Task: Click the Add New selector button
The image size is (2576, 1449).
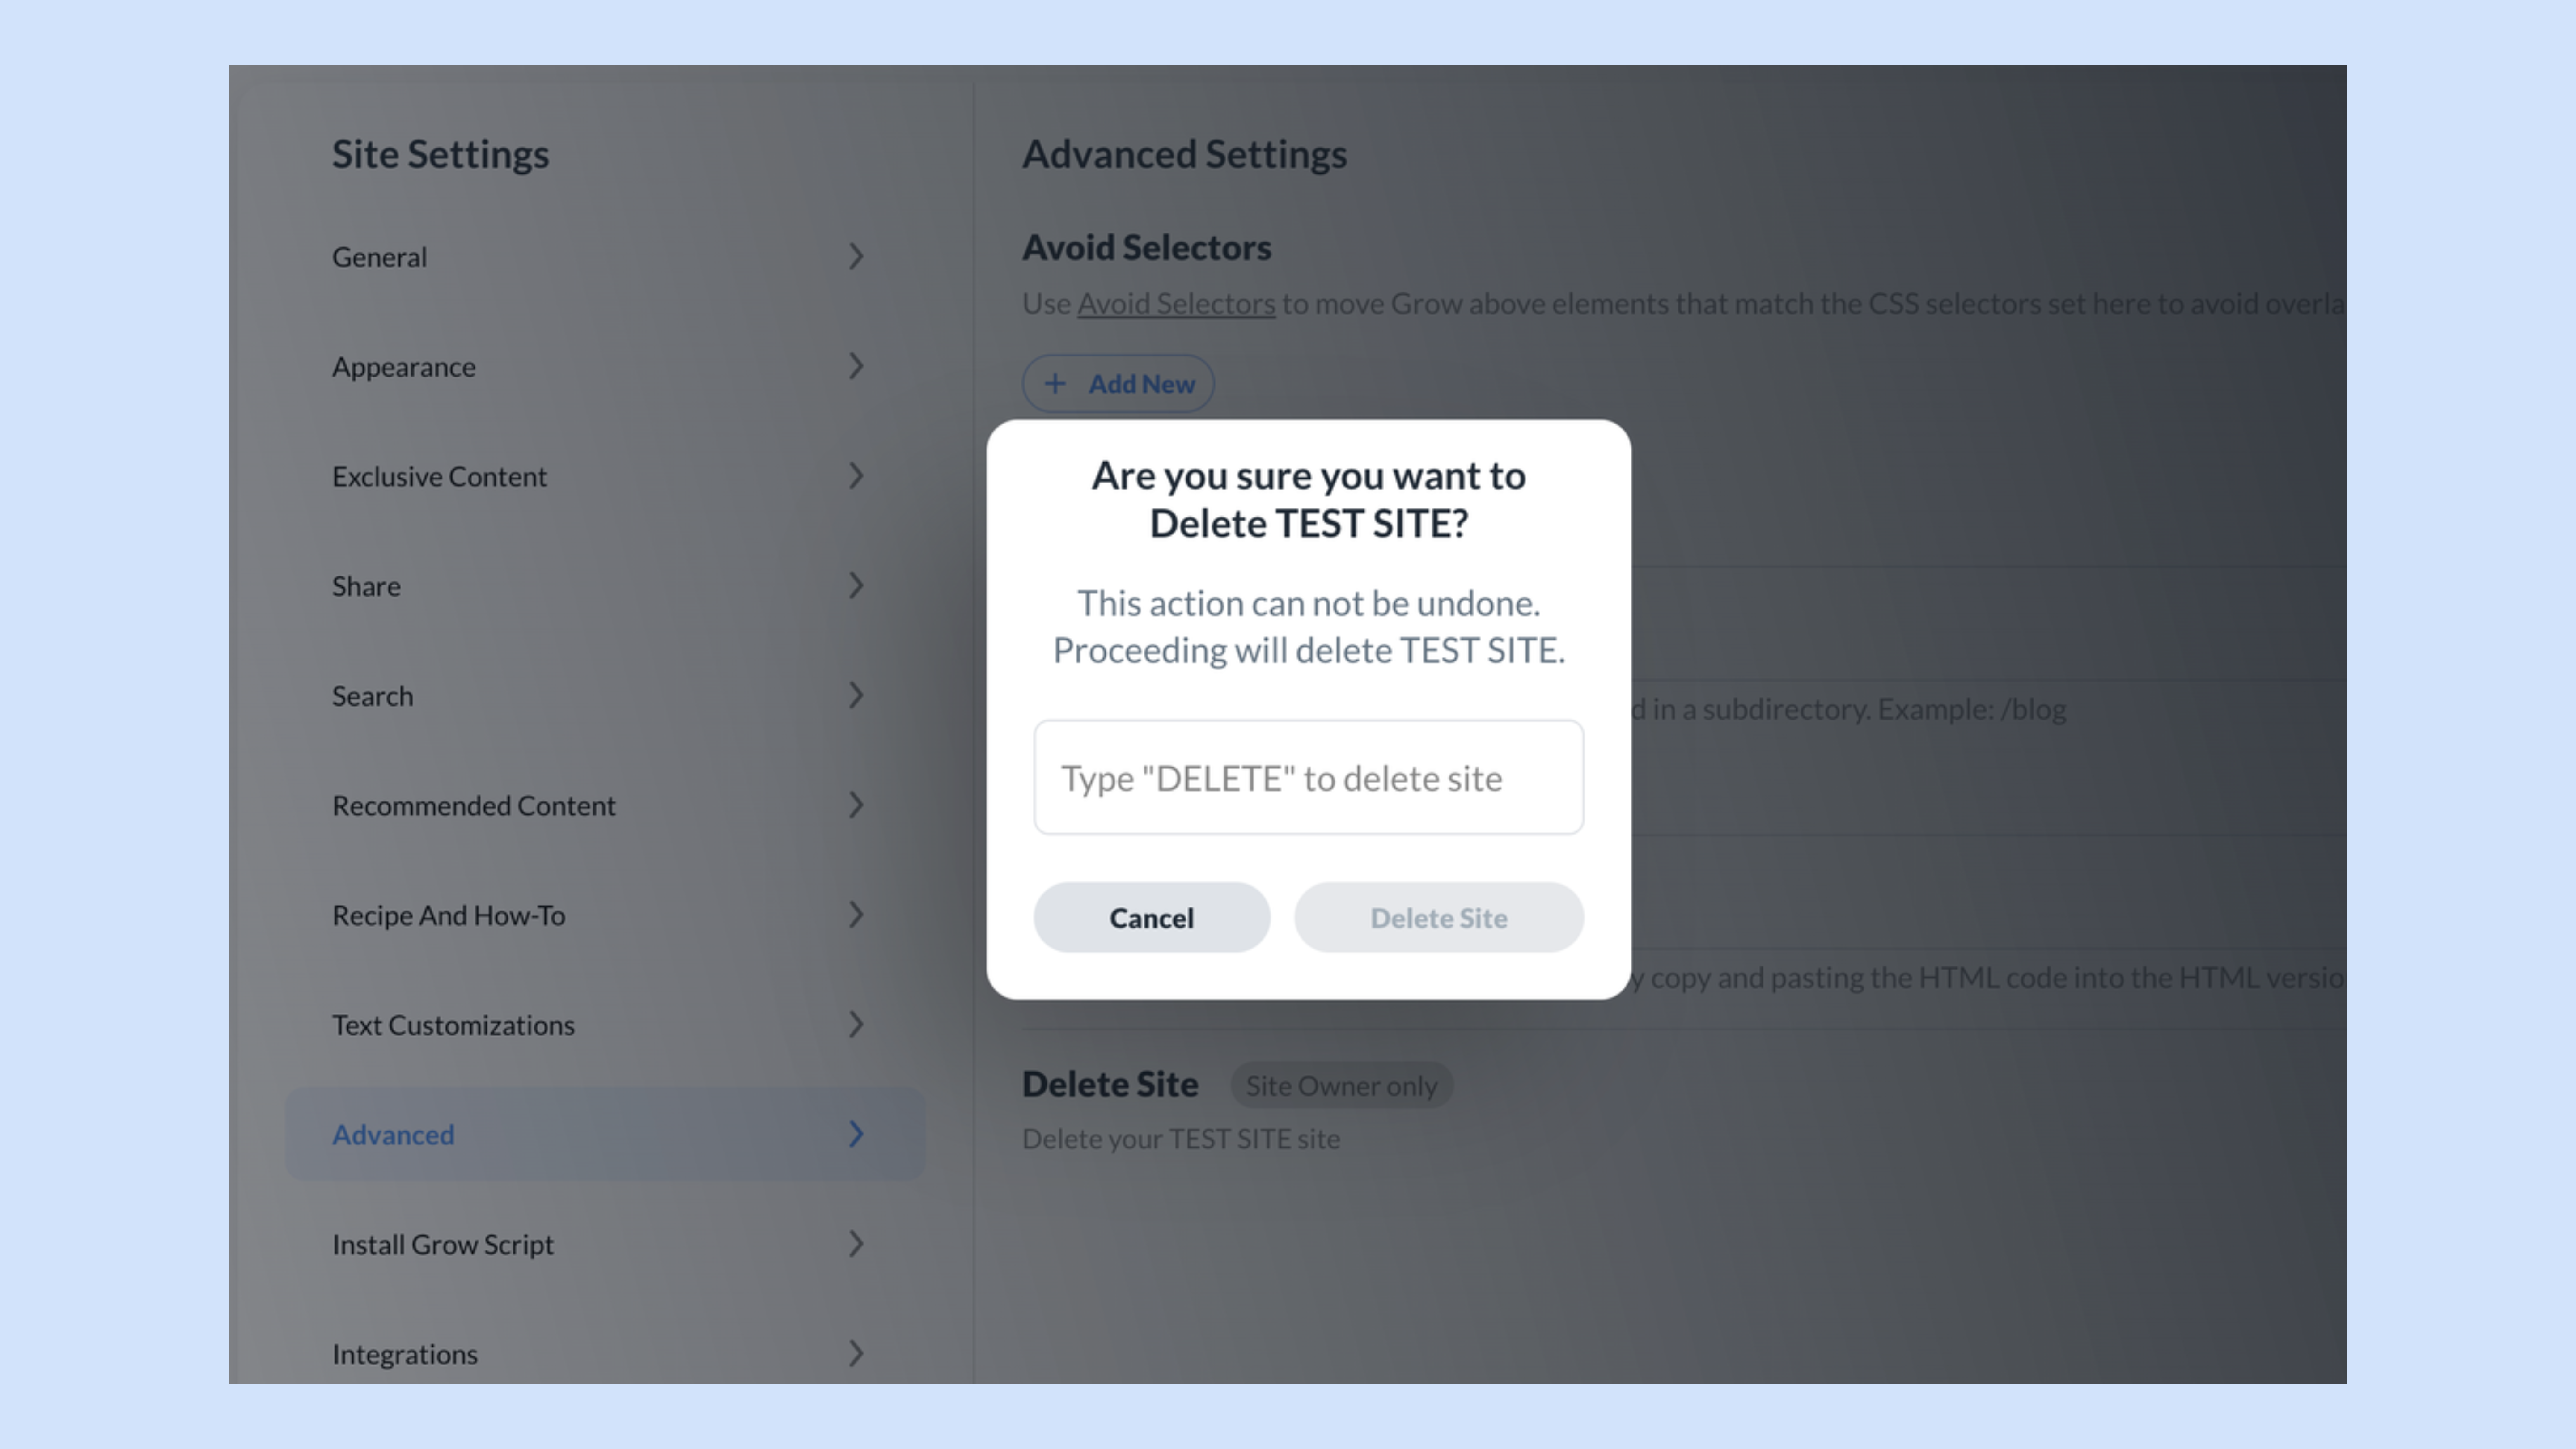Action: coord(1118,384)
